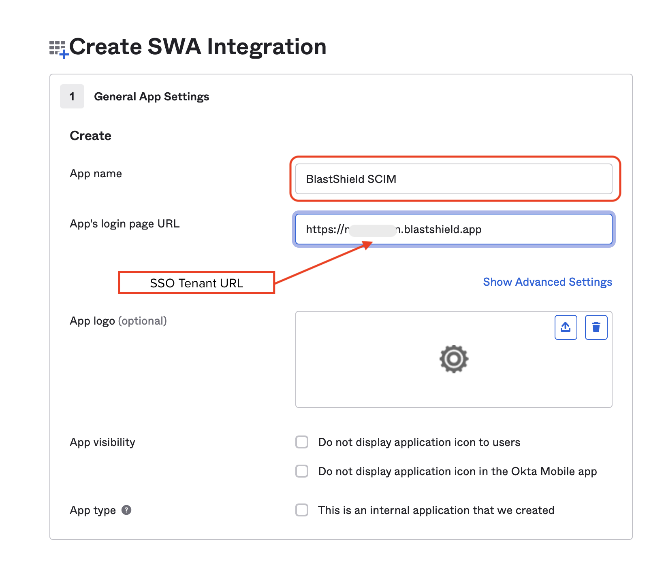649x565 pixels.
Task: Select the General App Settings step header
Action: point(152,96)
